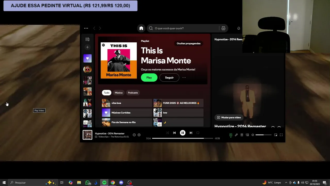Click Ocultar propagandas button
Image resolution: width=330 pixels, height=186 pixels.
click(x=188, y=43)
